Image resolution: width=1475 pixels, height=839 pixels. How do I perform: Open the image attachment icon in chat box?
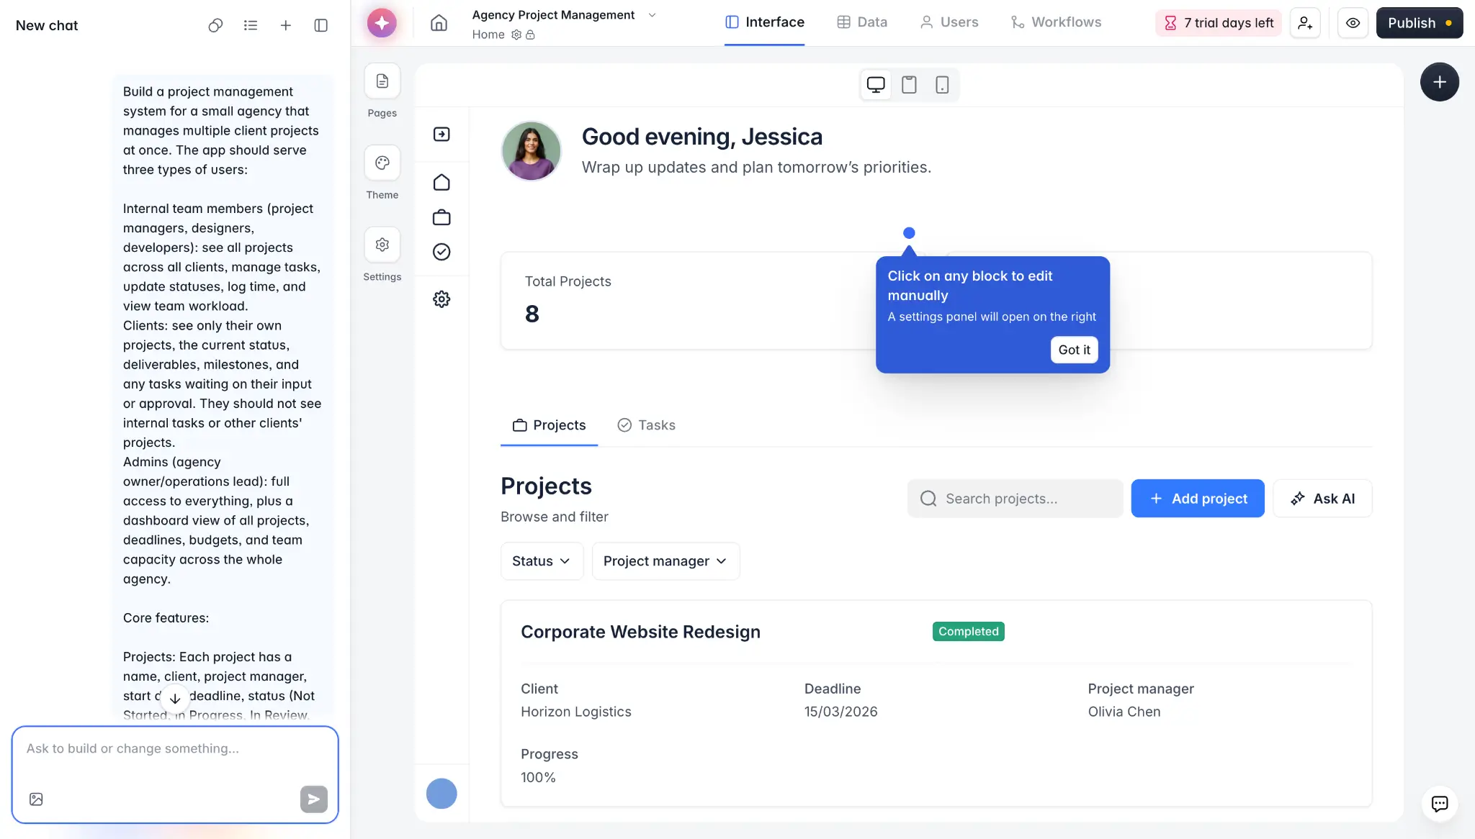click(35, 799)
